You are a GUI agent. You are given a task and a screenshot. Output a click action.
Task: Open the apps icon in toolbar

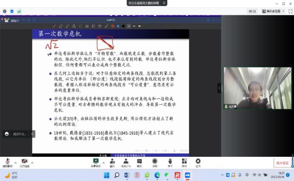(x=184, y=161)
